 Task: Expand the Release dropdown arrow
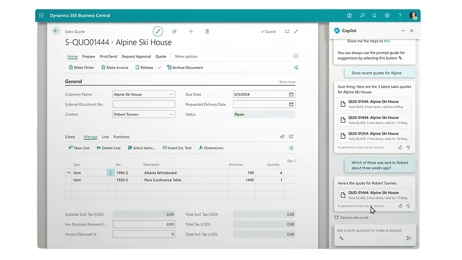click(x=159, y=68)
